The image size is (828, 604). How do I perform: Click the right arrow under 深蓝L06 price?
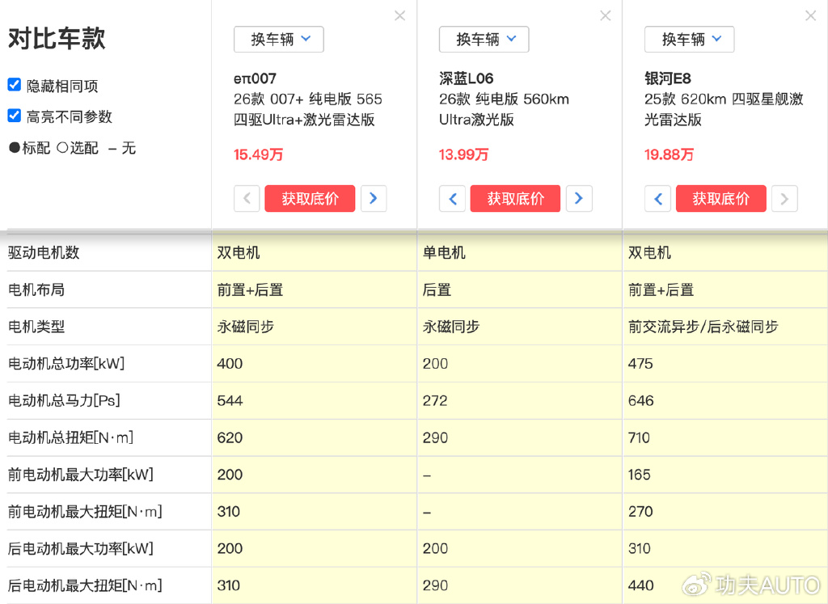click(x=579, y=198)
